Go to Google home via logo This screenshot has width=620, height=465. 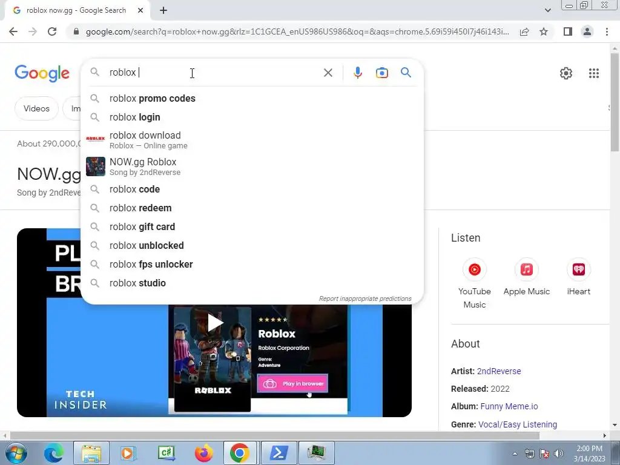(42, 73)
